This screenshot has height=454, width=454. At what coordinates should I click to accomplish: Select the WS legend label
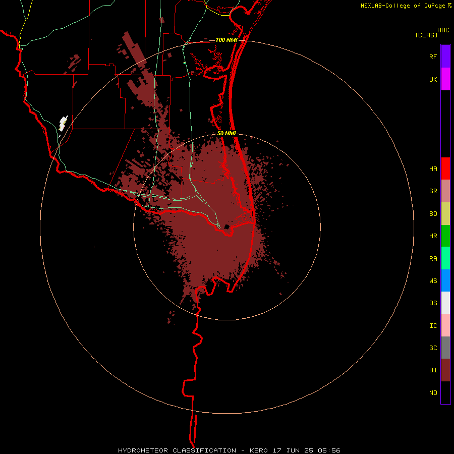coord(433,281)
